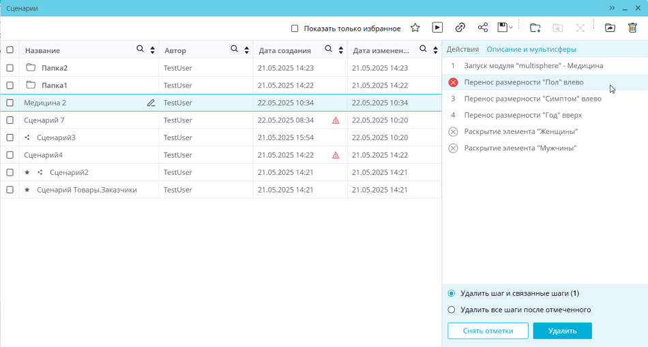Image resolution: width=648 pixels, height=347 pixels.
Task: Enable Показать только избранное checkbox
Action: [x=295, y=29]
